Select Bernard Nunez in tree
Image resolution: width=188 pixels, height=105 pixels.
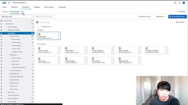[x=16, y=58]
